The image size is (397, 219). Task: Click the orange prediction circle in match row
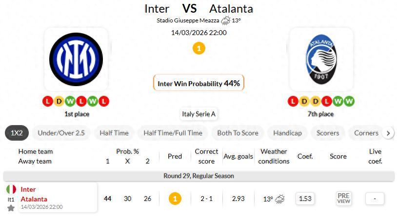point(175,199)
